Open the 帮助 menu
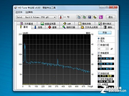 (29, 12)
